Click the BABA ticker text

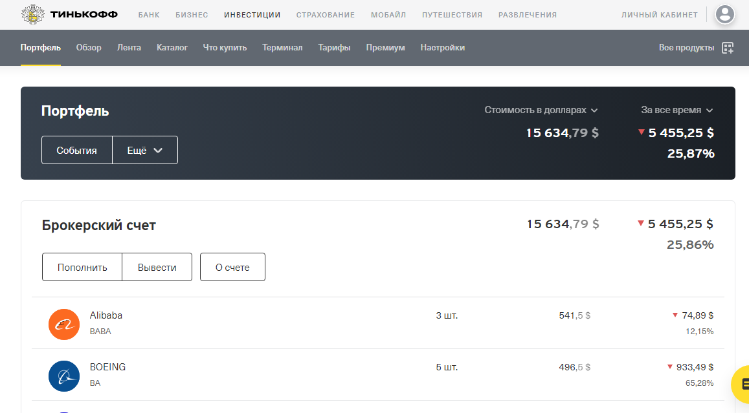click(x=100, y=332)
